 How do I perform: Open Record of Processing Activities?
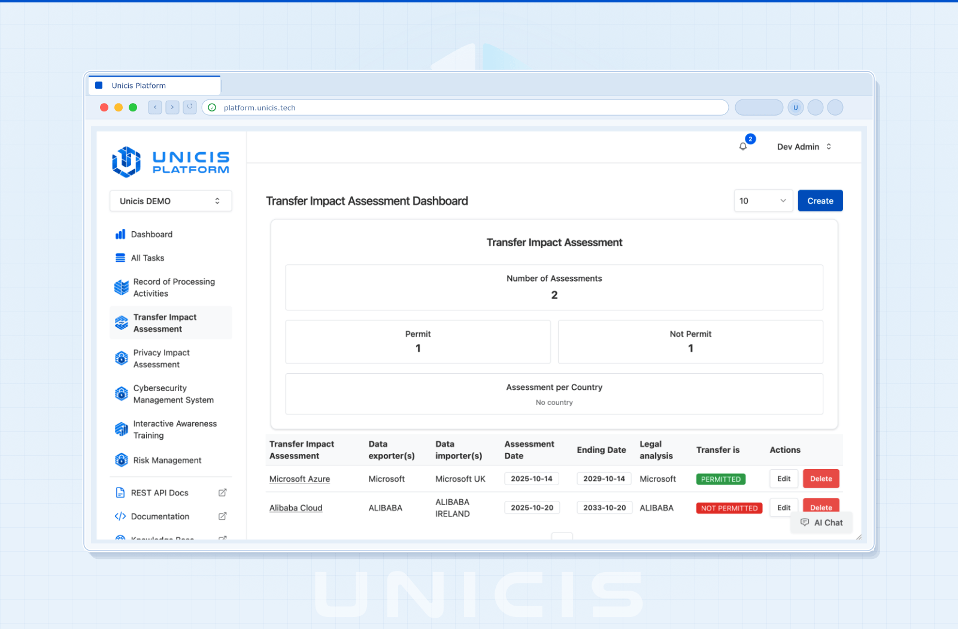171,288
